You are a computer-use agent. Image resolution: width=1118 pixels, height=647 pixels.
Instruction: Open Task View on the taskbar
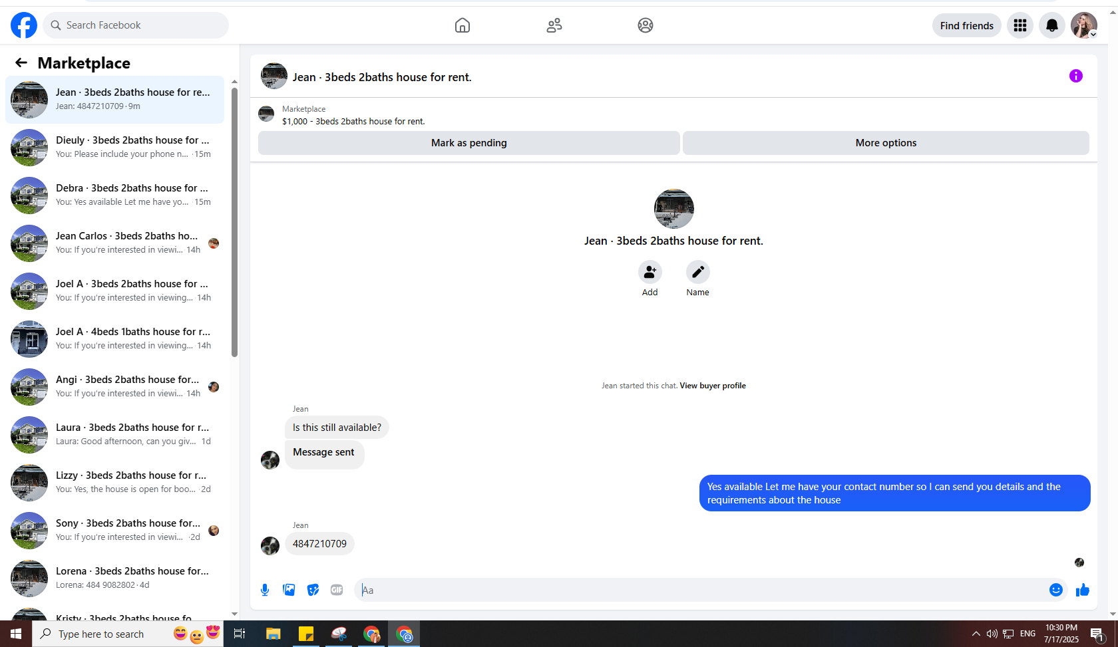pos(240,634)
